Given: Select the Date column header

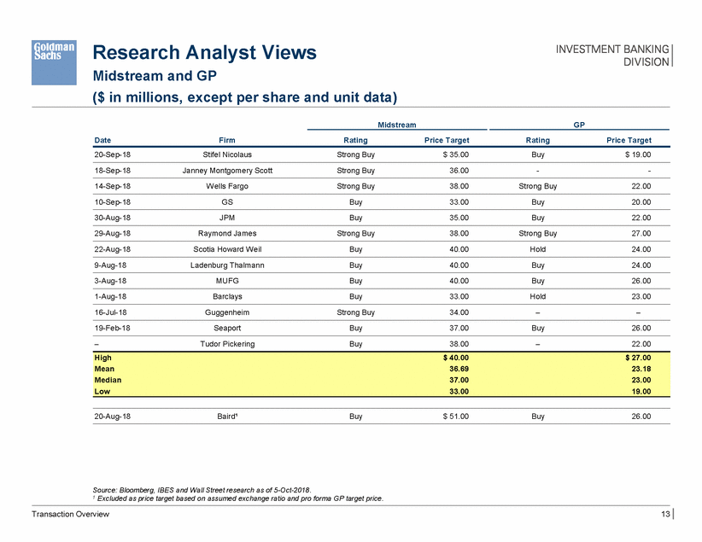Looking at the screenshot, I should 102,140.
